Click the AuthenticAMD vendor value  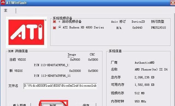click(x=145, y=63)
